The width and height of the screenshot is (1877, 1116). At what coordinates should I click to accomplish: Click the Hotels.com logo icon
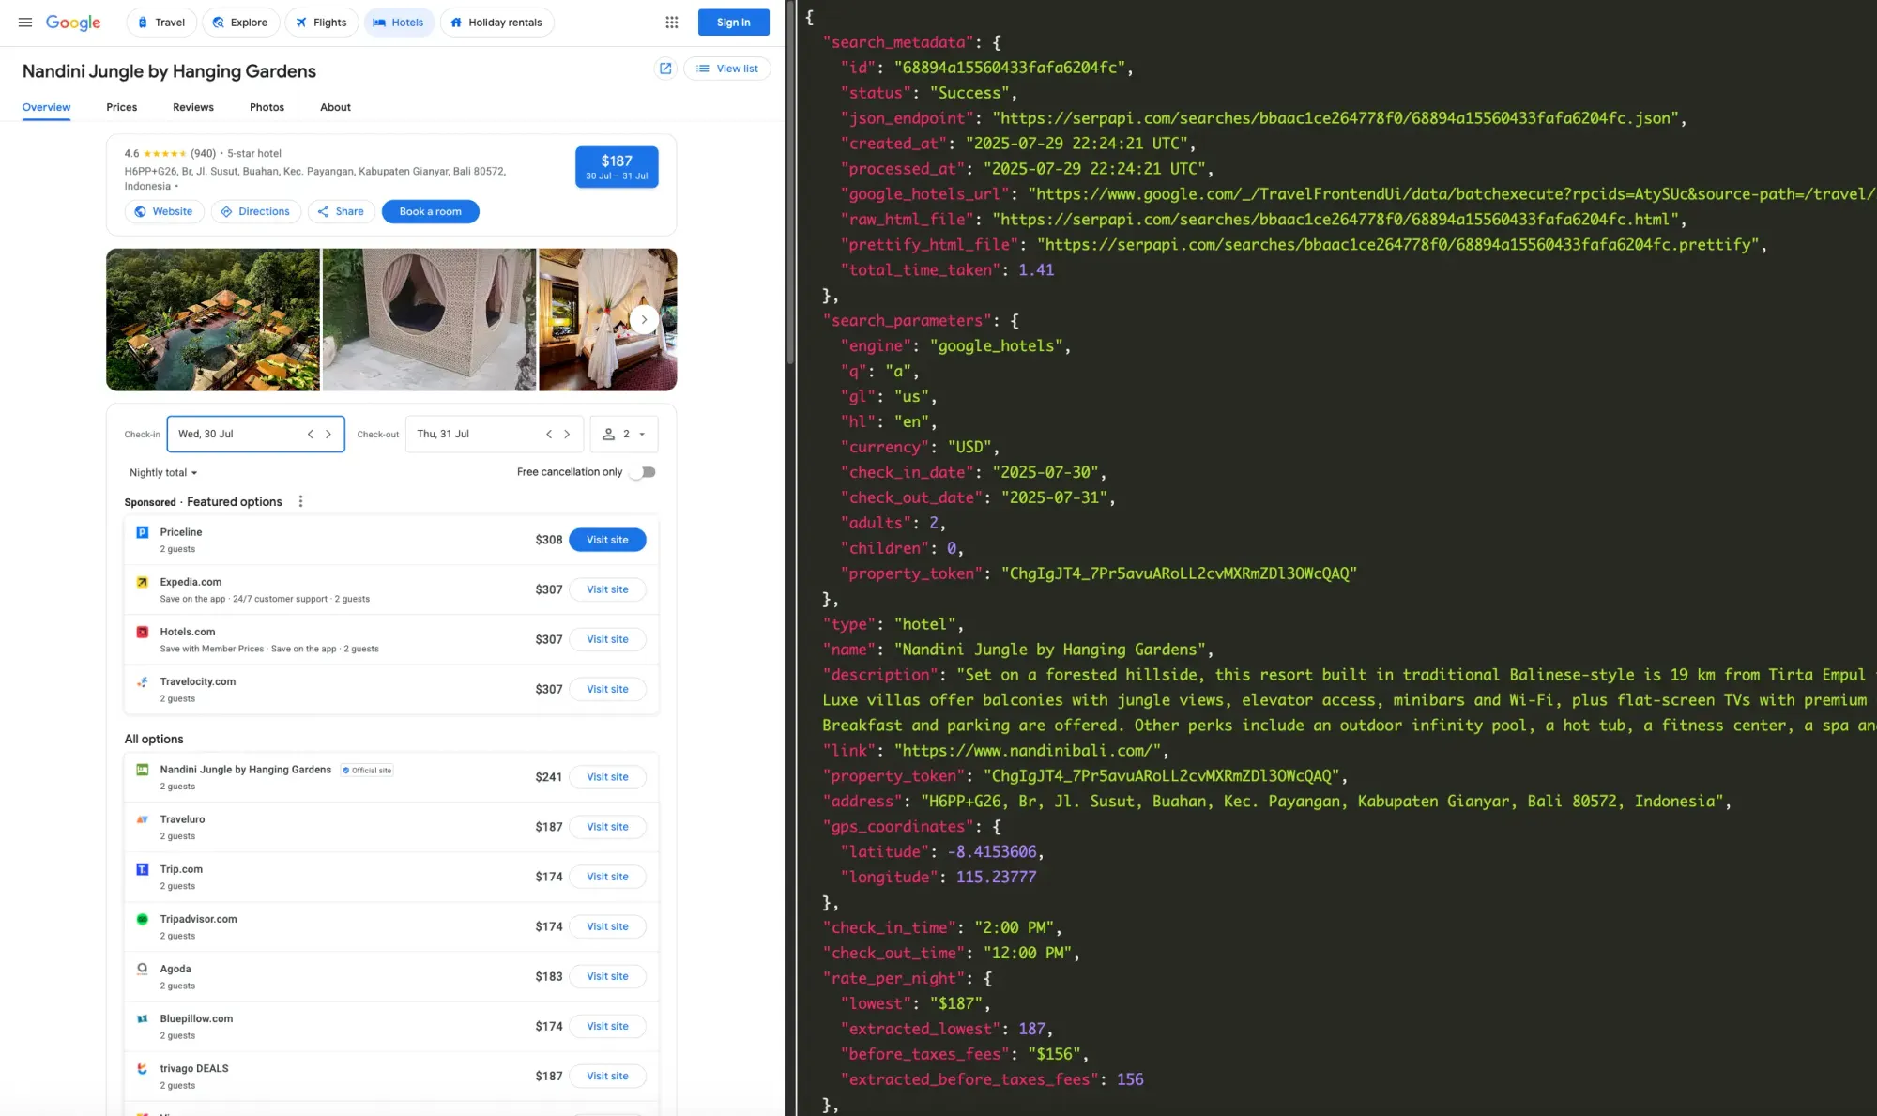pyautogui.click(x=143, y=632)
